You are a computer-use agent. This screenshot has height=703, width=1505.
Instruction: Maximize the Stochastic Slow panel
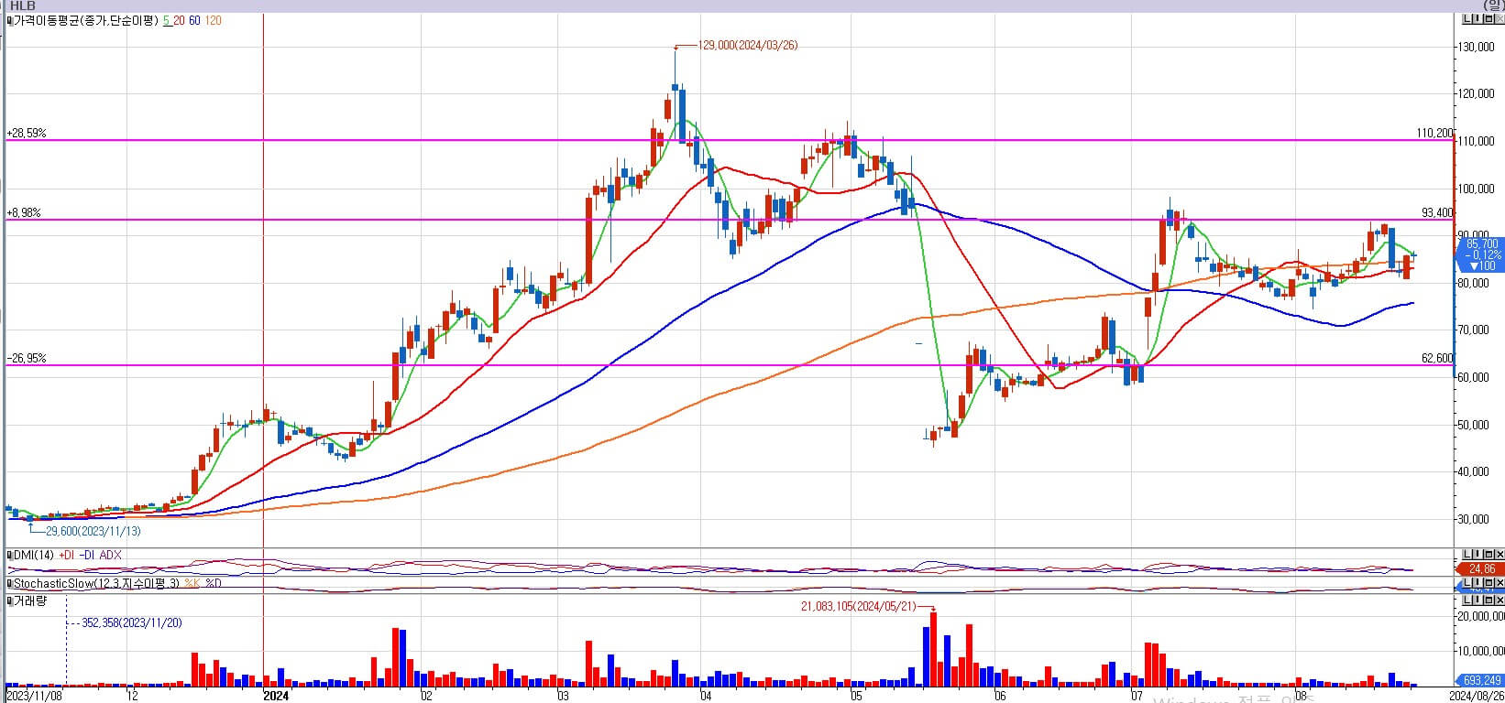tap(1489, 583)
